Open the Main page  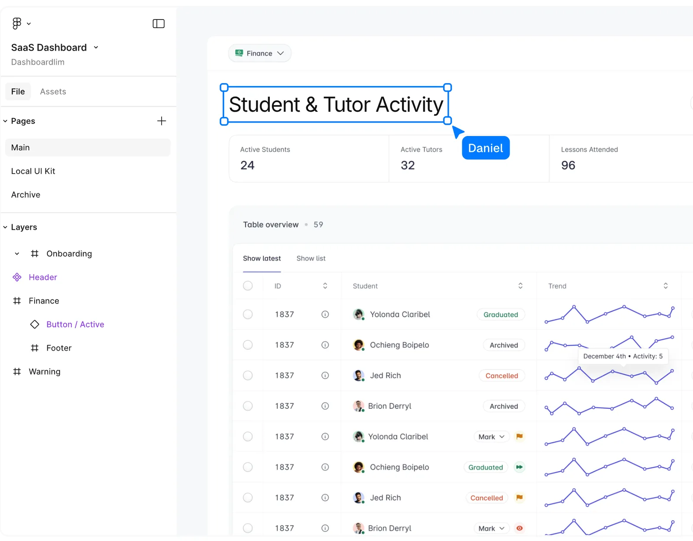point(87,147)
